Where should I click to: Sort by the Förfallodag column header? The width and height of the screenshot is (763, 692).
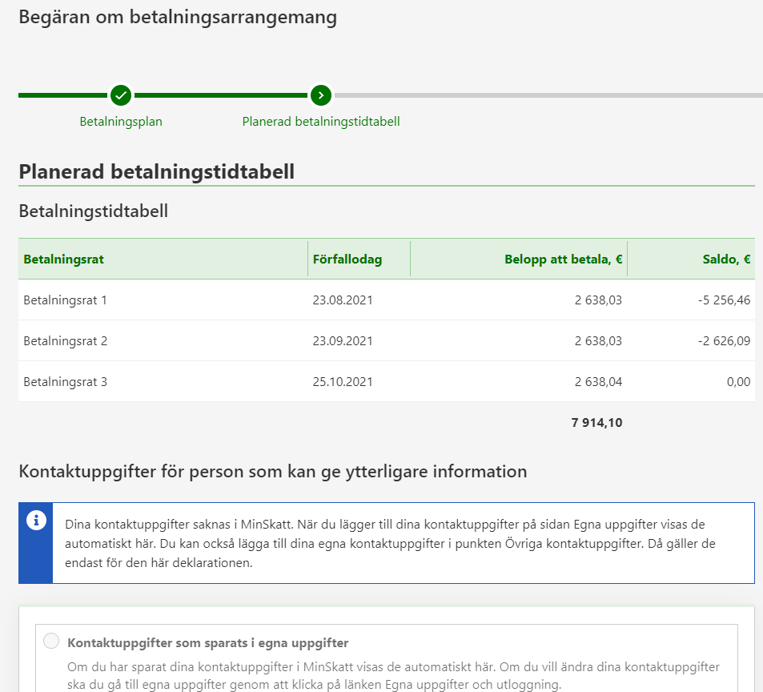[347, 259]
